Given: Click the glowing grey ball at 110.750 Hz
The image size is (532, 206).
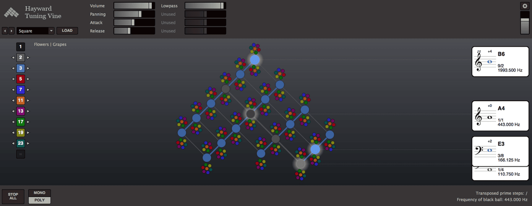Looking at the screenshot, I should (x=301, y=164).
